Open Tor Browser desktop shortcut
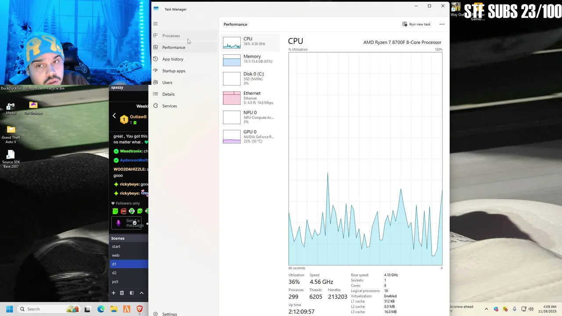Screen dimensions: 562x316 (33, 108)
